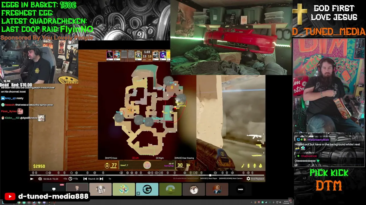The height and width of the screenshot is (205, 366).
Task: Change the 1x playback speed
Action: [110, 179]
